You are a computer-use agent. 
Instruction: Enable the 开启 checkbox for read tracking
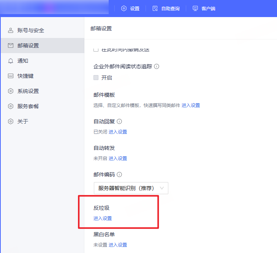click(x=96, y=78)
